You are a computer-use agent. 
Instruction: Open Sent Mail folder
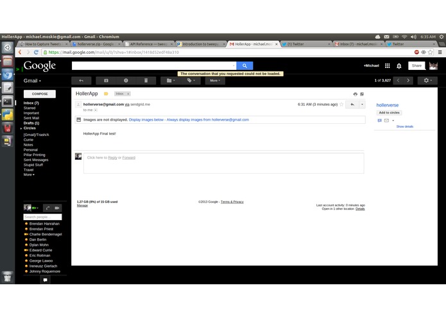pyautogui.click(x=31, y=118)
